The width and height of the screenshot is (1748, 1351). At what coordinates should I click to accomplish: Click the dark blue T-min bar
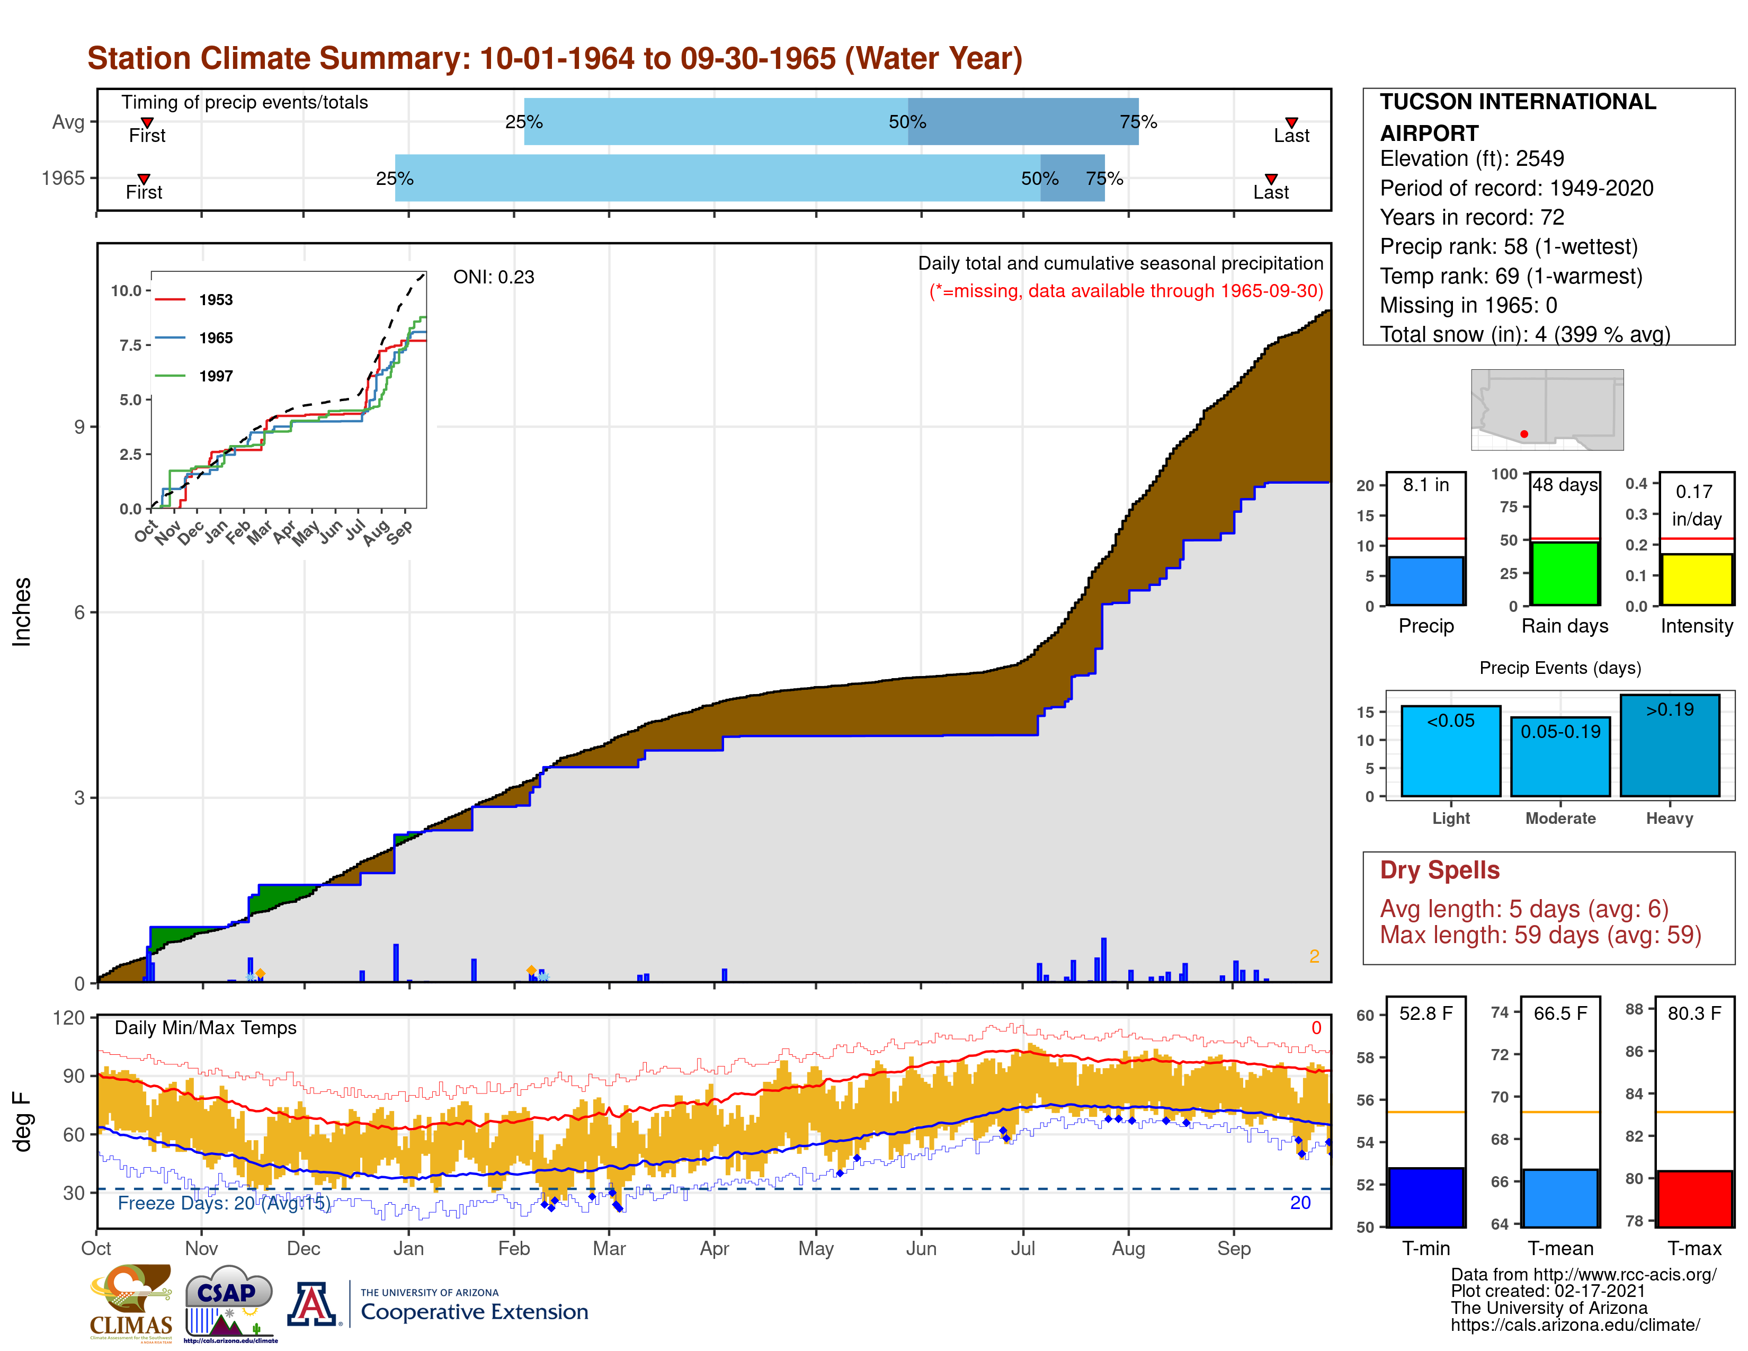click(x=1426, y=1197)
